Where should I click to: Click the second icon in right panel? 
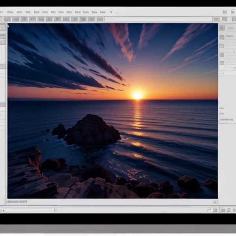click(x=222, y=37)
